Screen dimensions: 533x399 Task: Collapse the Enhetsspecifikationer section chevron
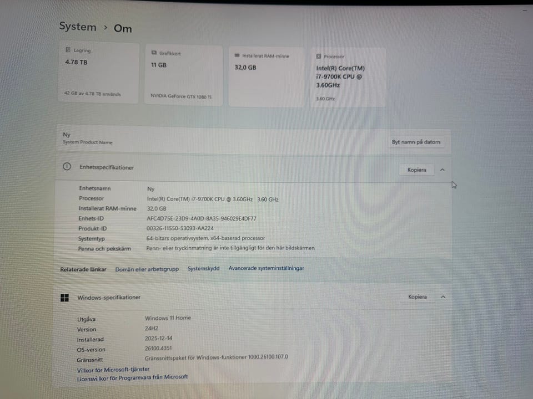pyautogui.click(x=443, y=170)
